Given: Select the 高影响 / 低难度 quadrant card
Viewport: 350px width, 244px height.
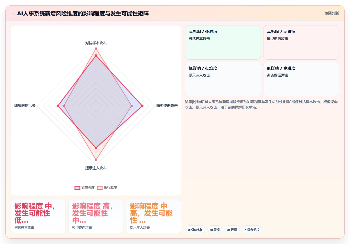Looking at the screenshot, I should pos(223,42).
